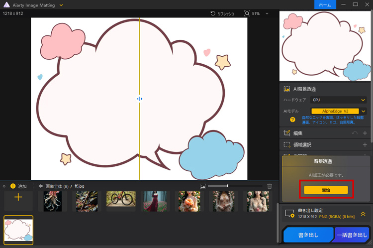Select the jellyfish thumbnail
This screenshot has width=373, height=248.
tap(53, 201)
